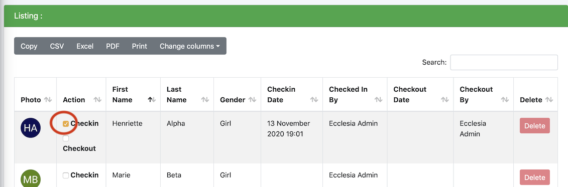Viewport: 568px width, 187px height.
Task: Delete Henriette Alpha's record
Action: pyautogui.click(x=535, y=126)
